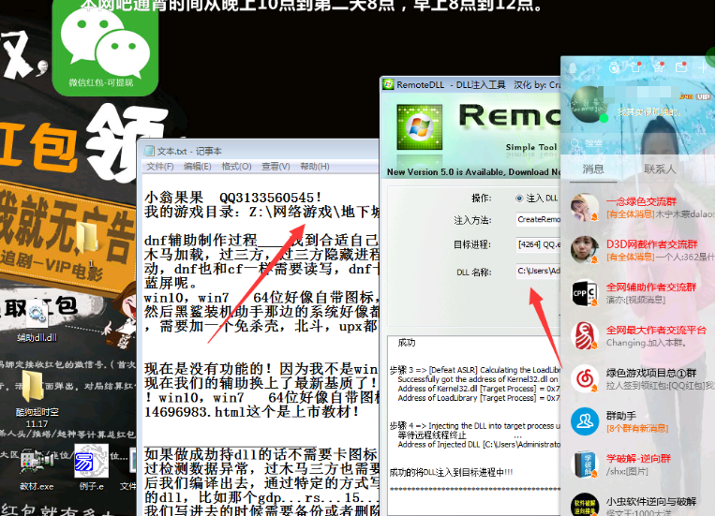This screenshot has width=716, height=516.
Task: Click Notepad line starting 我的游戏目录
Action: (x=261, y=212)
